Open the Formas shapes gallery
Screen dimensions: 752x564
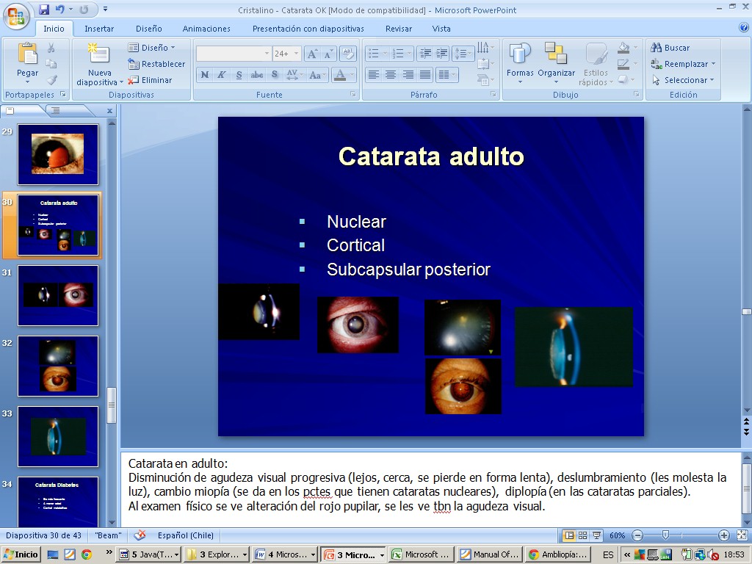[520, 55]
